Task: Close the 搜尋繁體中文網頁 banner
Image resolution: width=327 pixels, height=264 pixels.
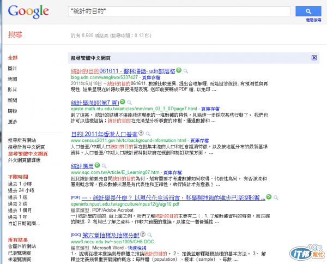Action: coord(314,58)
